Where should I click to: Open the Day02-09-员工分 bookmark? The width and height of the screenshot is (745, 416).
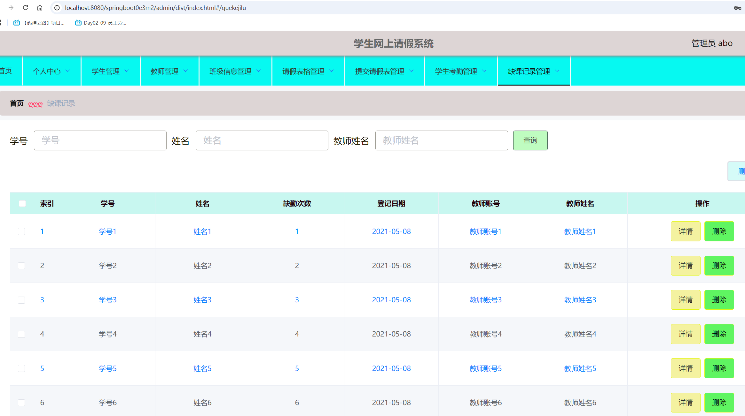point(100,23)
